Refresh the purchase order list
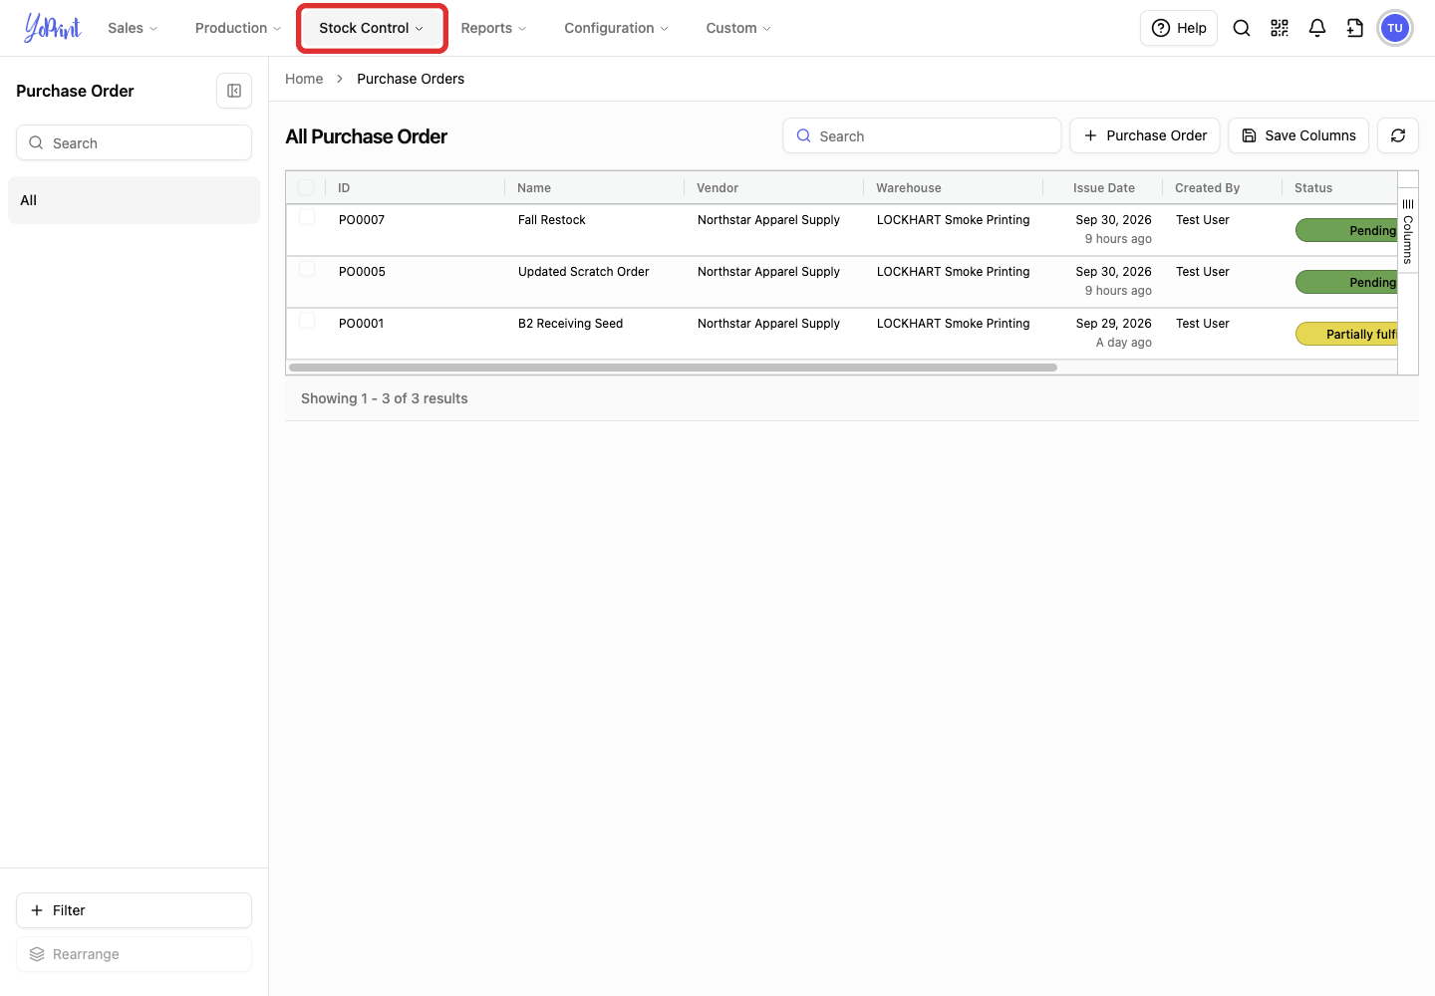The width and height of the screenshot is (1435, 996). 1398,135
